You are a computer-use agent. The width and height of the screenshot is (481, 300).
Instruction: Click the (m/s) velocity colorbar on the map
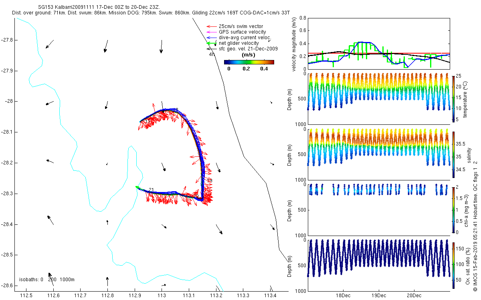249,62
